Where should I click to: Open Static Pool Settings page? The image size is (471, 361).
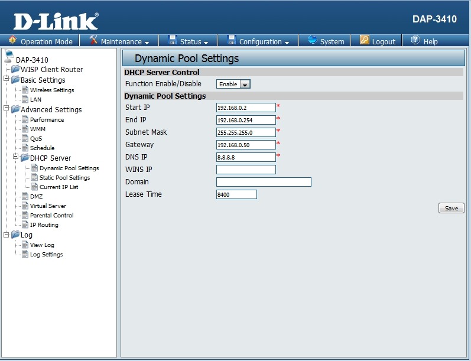(x=64, y=178)
